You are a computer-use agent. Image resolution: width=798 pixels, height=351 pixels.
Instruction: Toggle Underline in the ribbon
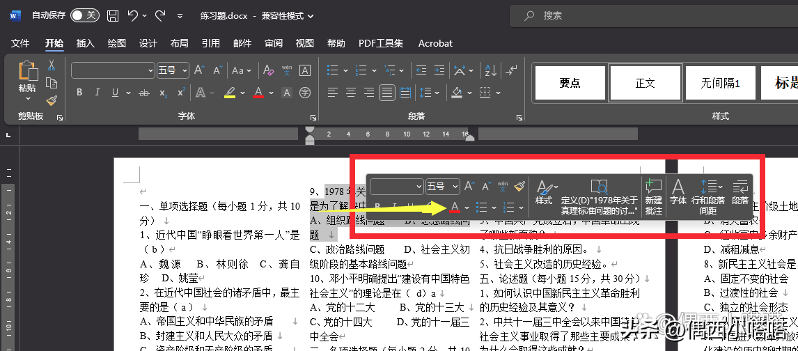coord(114,93)
